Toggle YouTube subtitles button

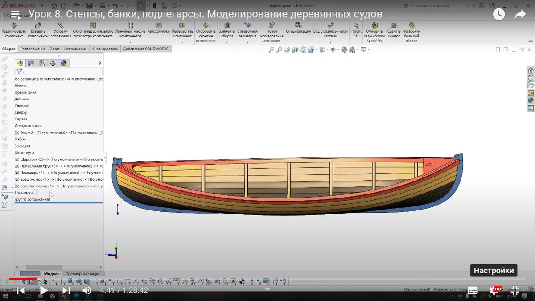pos(473,290)
